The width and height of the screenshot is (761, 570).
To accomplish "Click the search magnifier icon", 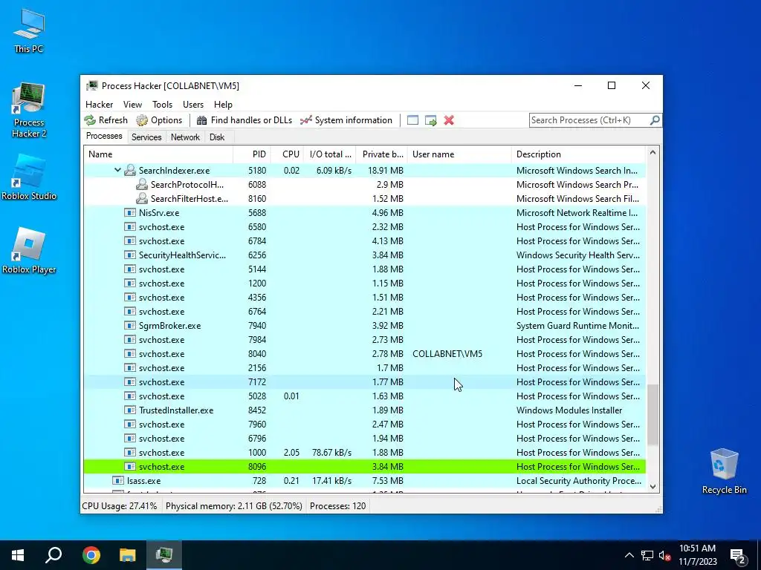I will [x=655, y=119].
